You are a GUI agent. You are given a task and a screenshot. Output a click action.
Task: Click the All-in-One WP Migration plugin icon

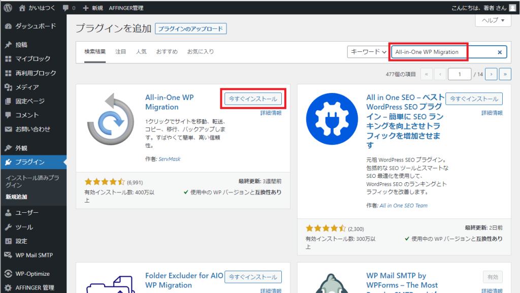[x=110, y=119]
